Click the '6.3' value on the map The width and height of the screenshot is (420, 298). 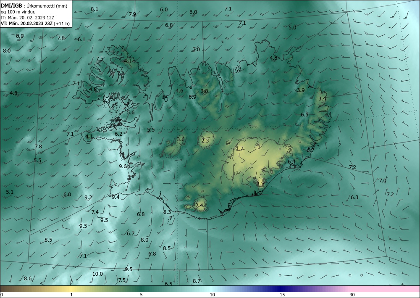[x=354, y=198]
